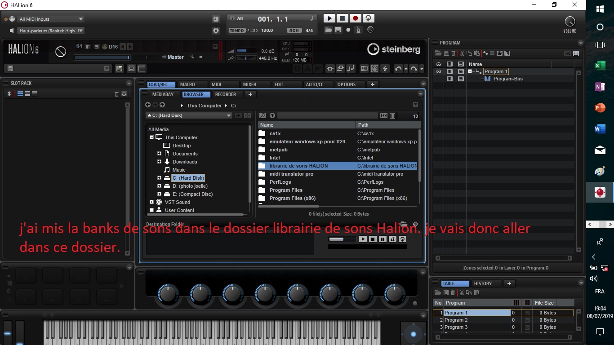Solo Program 1 in the Program tree
Image resolution: width=614 pixels, height=345 pixels.
[x=461, y=71]
